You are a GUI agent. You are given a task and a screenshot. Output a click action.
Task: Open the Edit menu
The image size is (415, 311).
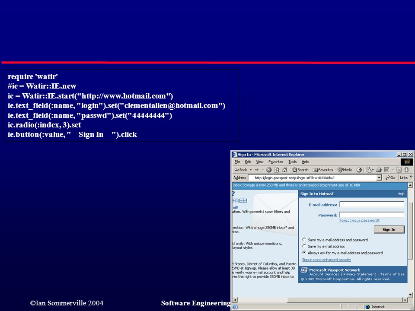pyautogui.click(x=248, y=162)
